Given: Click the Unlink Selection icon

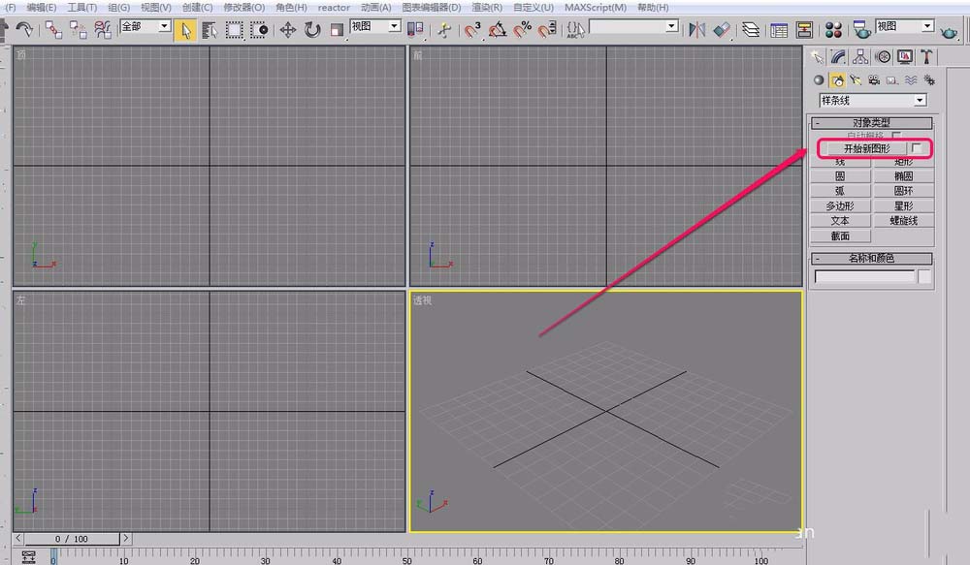Looking at the screenshot, I should click(78, 30).
